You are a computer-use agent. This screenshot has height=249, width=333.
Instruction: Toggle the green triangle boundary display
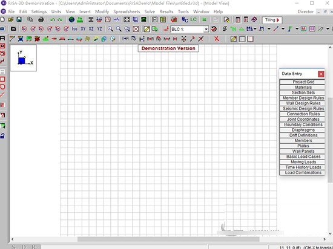click(242, 28)
